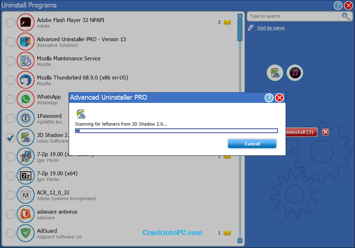
Task: Click the selected music app icon in right panel
Action: click(295, 73)
